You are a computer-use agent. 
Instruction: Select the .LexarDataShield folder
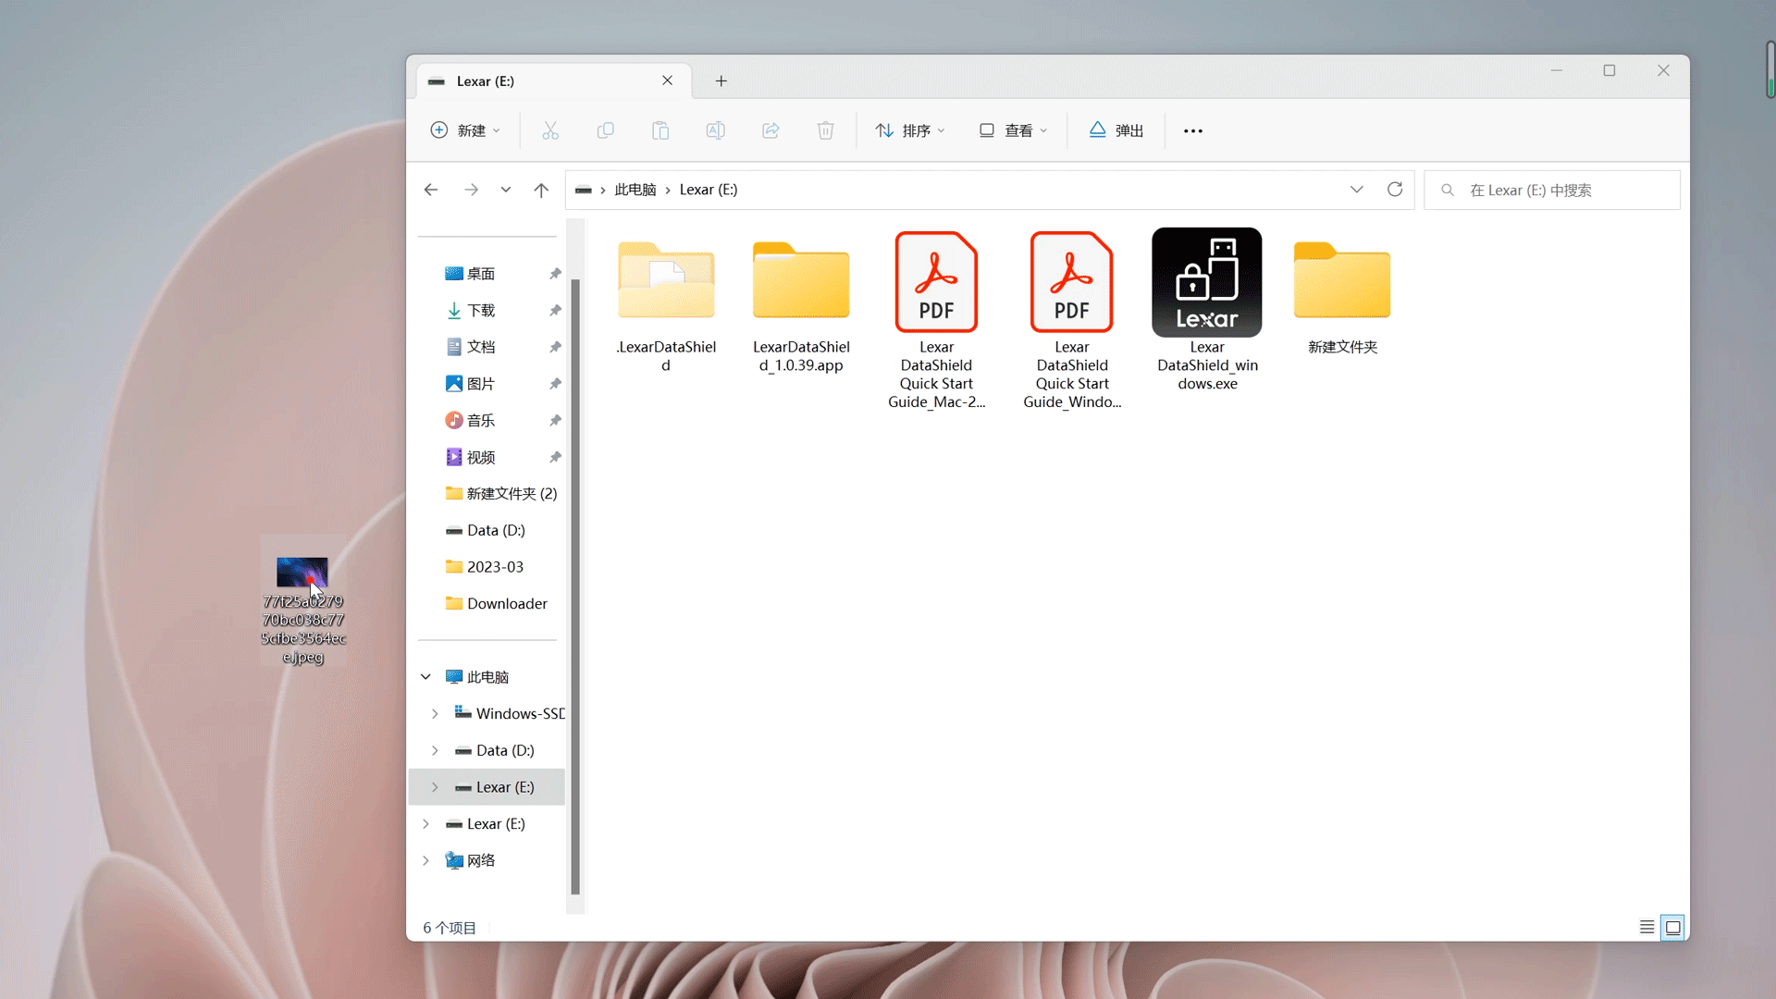coord(666,302)
